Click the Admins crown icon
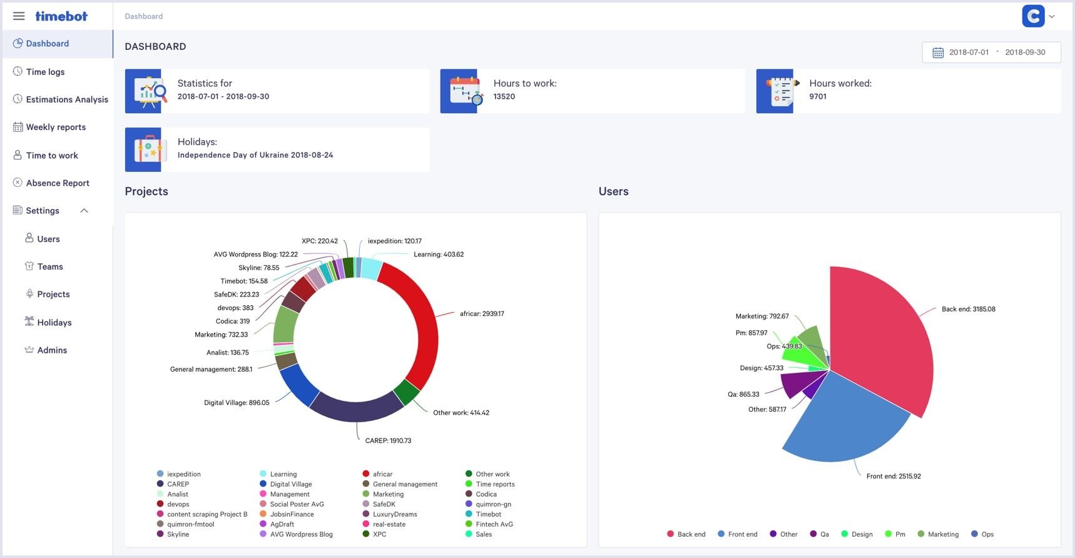1075x558 pixels. tap(29, 350)
